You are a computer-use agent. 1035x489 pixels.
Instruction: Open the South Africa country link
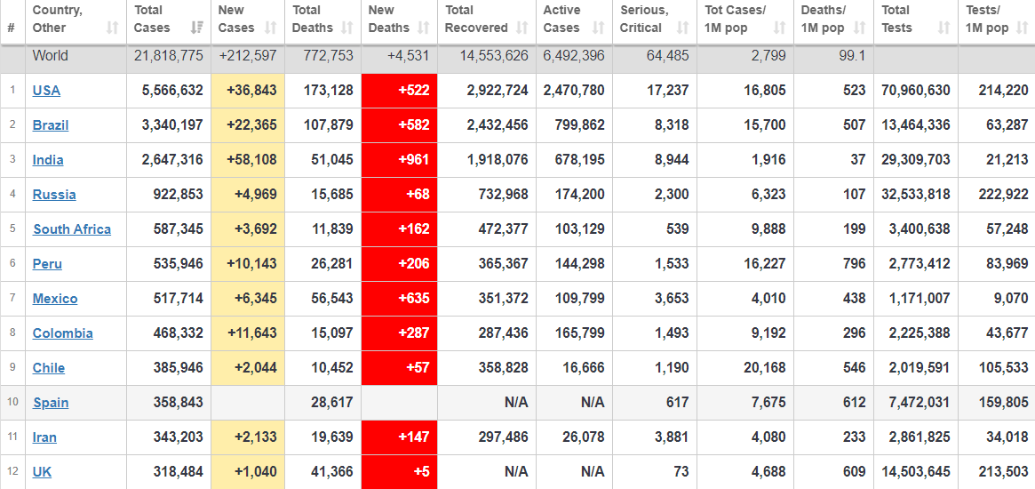(x=72, y=229)
